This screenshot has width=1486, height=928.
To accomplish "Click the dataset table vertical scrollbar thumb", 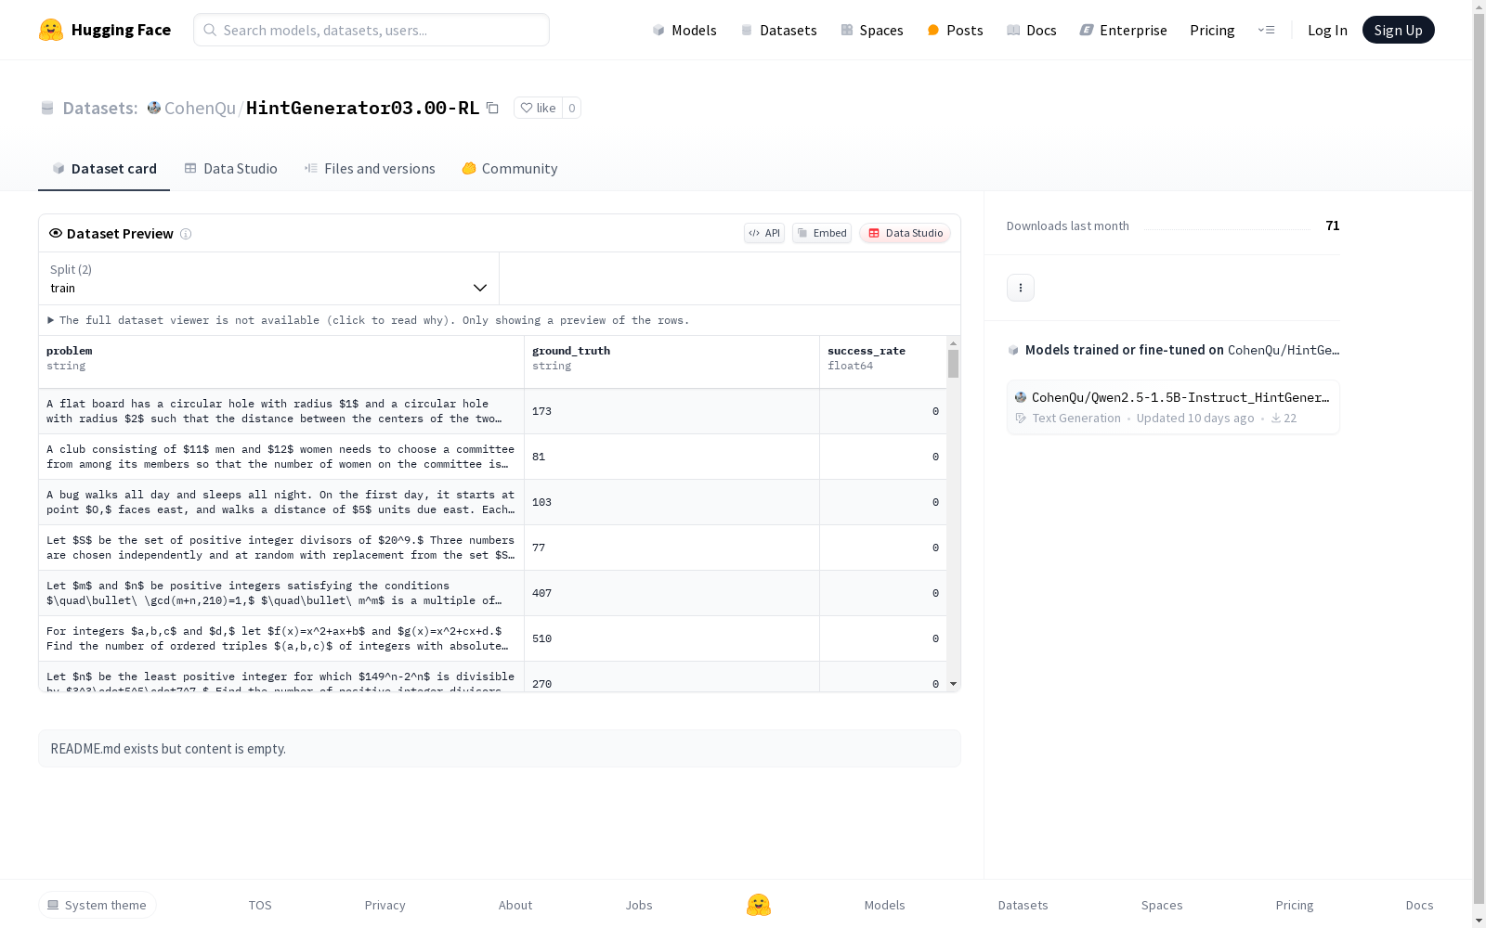I will click(953, 364).
